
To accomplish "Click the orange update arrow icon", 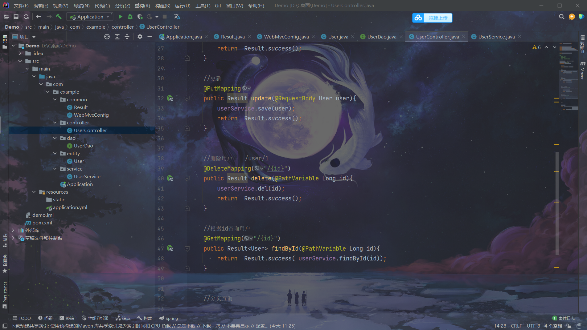I will [572, 17].
